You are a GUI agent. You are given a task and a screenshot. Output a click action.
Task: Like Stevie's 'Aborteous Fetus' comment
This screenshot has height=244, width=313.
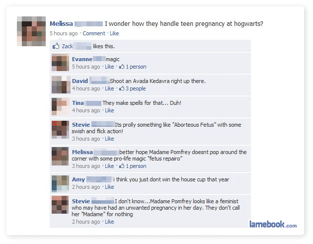click(x=109, y=139)
